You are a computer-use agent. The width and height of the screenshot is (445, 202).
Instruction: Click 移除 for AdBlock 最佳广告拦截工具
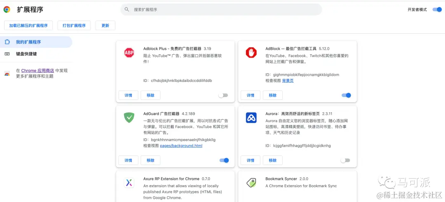coord(272,95)
